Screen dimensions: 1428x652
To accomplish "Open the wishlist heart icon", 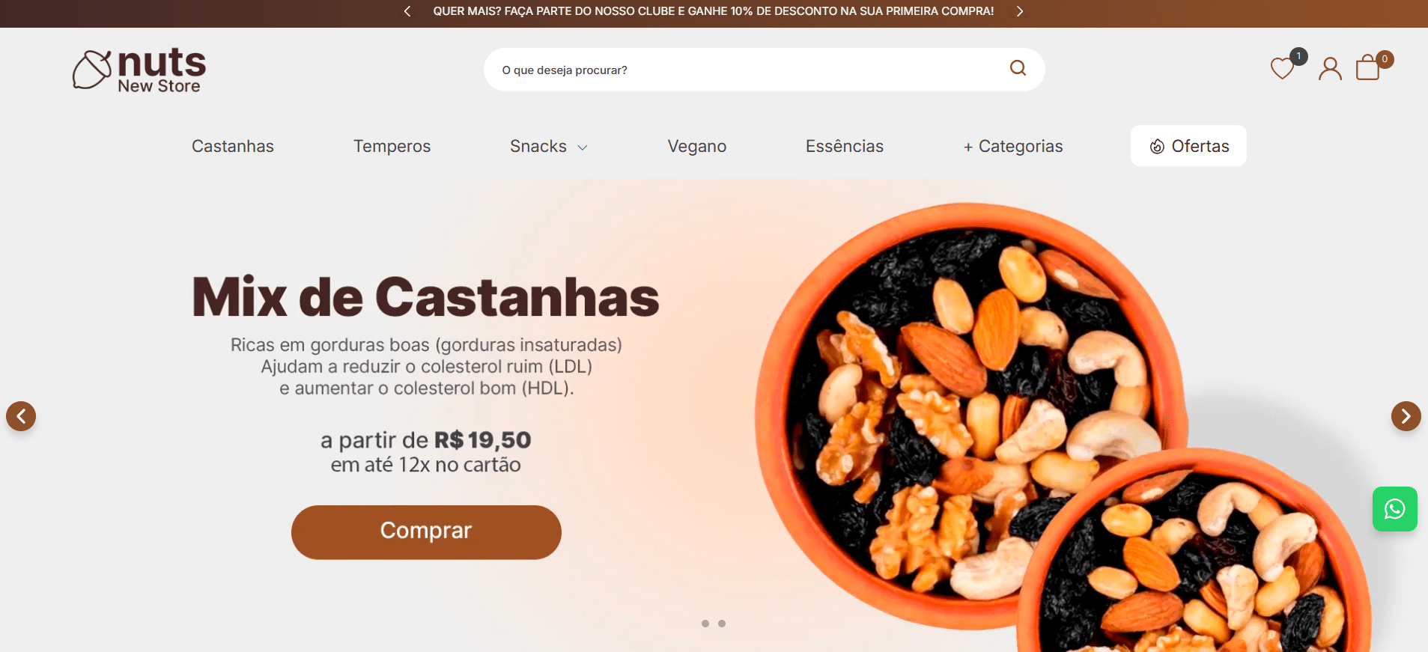I will click(x=1283, y=68).
